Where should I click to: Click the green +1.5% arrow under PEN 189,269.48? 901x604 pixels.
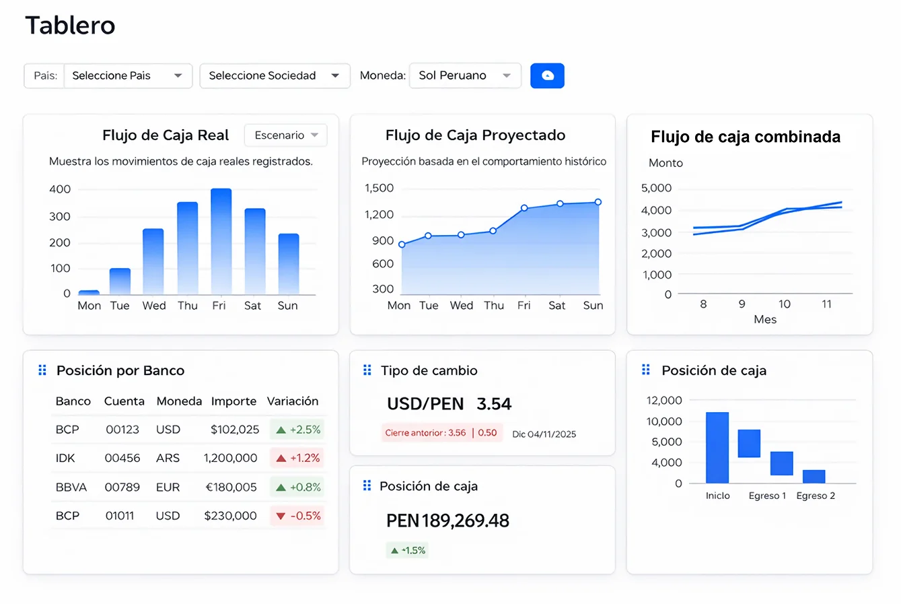coord(394,550)
